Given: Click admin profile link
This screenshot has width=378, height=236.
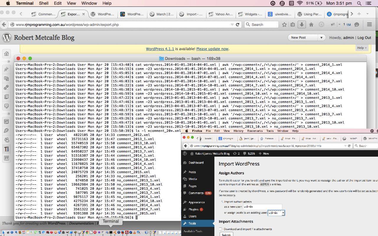Looking at the screenshot, I should click(x=348, y=37).
